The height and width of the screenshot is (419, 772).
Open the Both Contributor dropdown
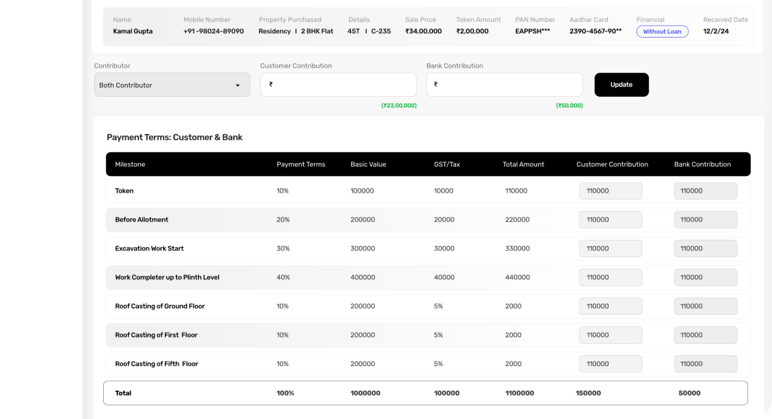click(x=172, y=85)
